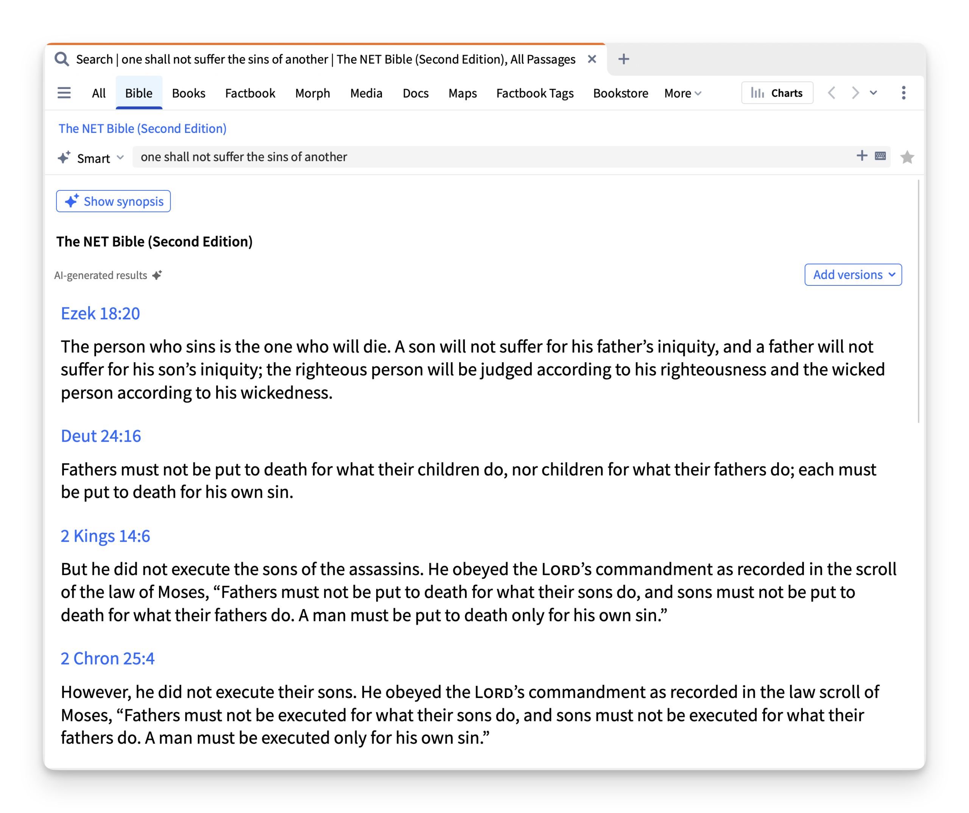Switch to the Docs tab
The height and width of the screenshot is (813, 969).
[416, 93]
